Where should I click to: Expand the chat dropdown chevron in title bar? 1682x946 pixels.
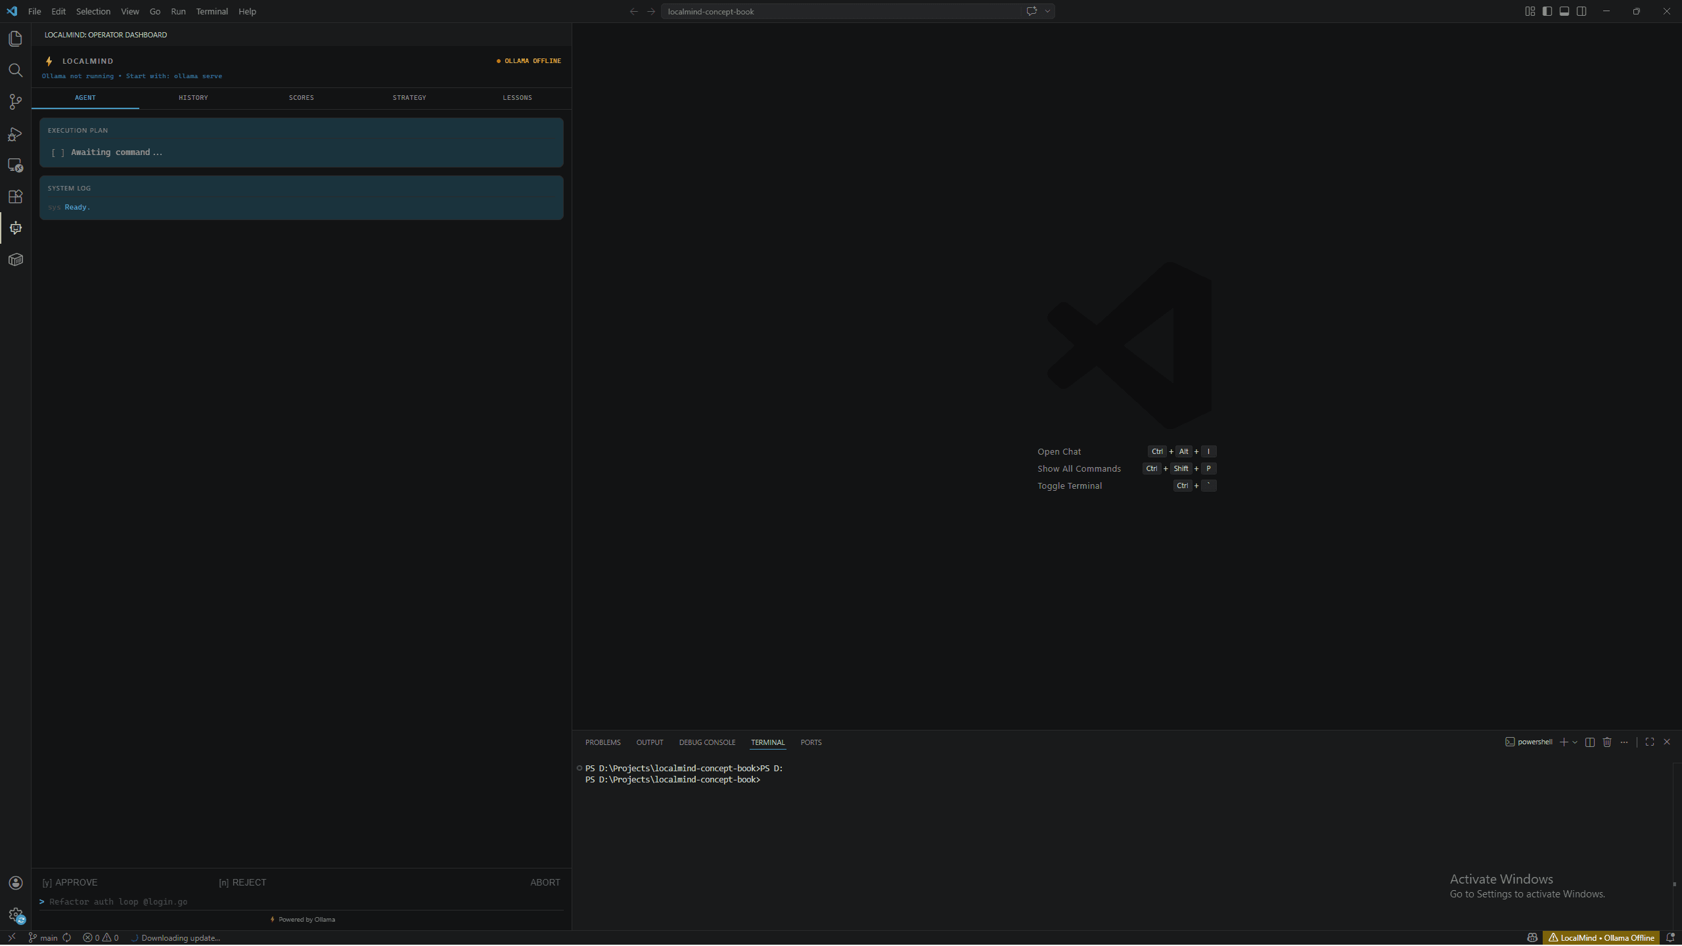coord(1047,11)
